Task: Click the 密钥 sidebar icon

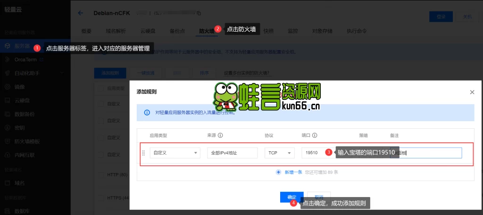Action: click(x=8, y=128)
